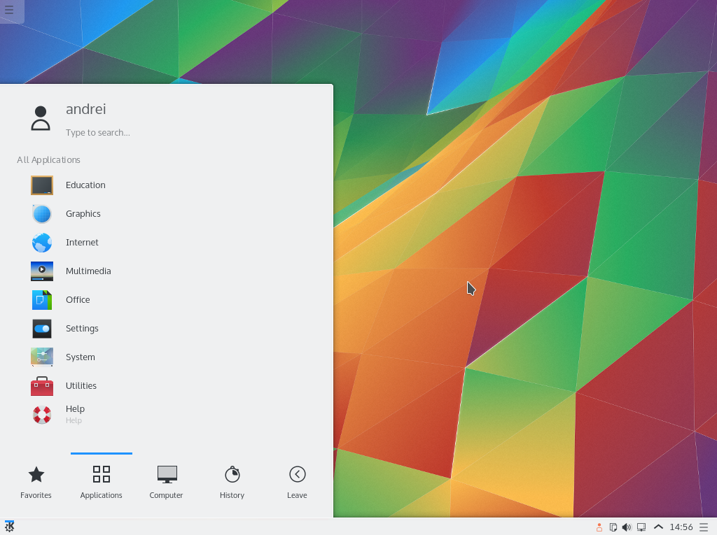Open the Utilities toolbox icon
717x535 pixels.
pos(41,385)
